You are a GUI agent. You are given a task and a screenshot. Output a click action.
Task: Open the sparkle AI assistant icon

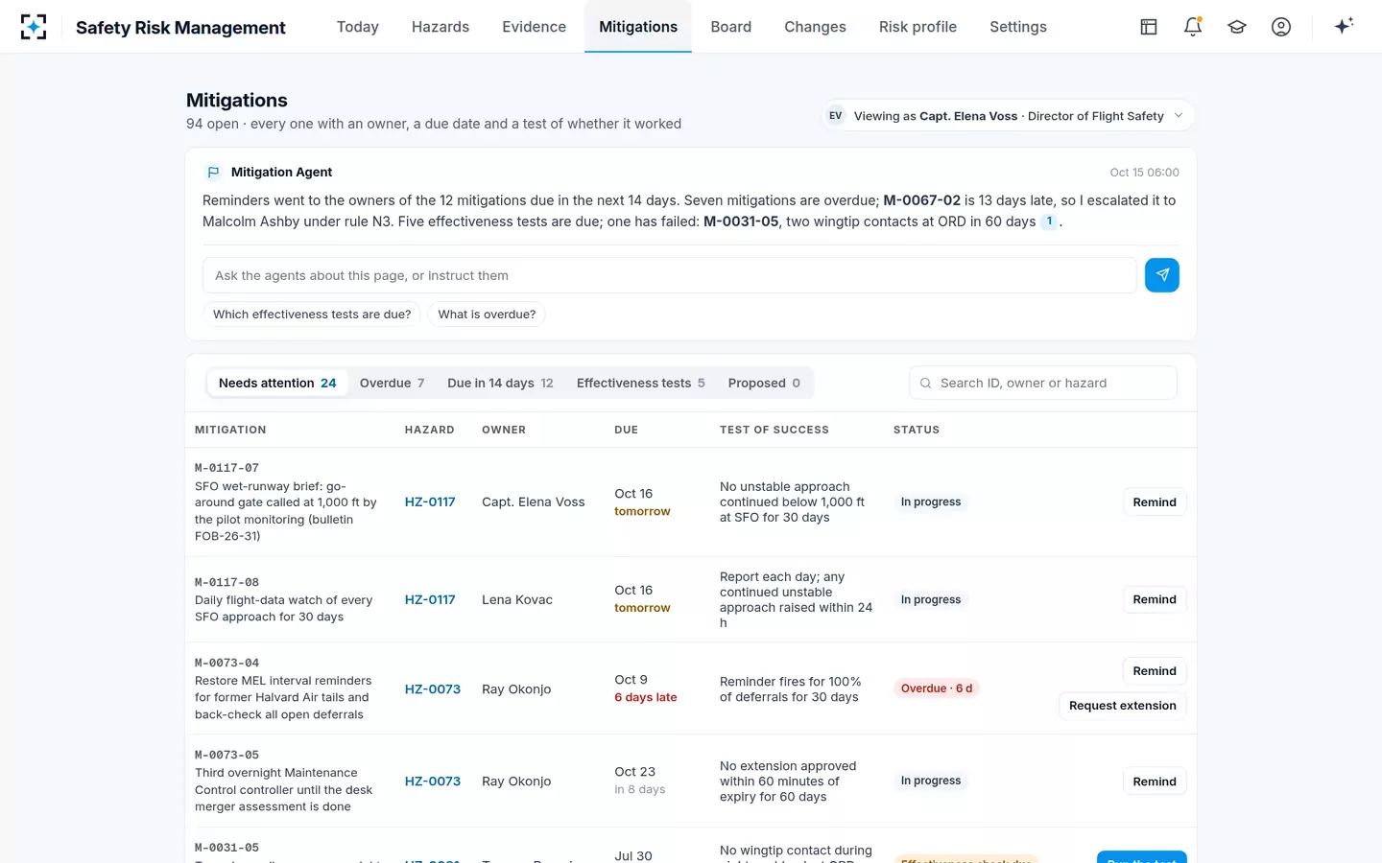[1344, 27]
